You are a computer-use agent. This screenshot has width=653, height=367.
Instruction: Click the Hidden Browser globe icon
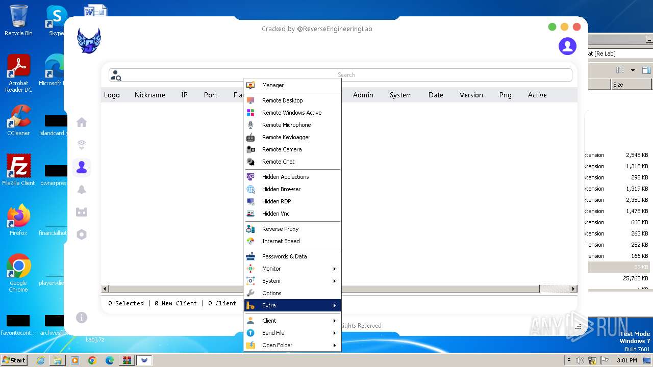click(250, 189)
